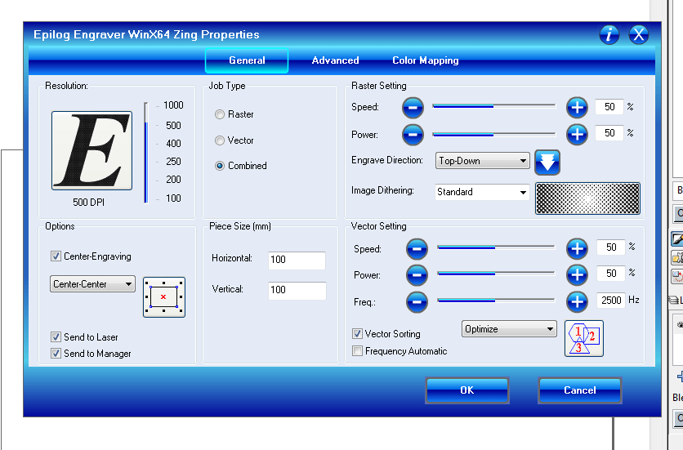Click the Horizontal piece size field
The height and width of the screenshot is (450, 683).
pos(297,260)
